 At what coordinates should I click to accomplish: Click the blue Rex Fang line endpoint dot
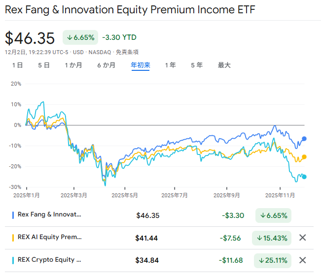tap(304, 139)
